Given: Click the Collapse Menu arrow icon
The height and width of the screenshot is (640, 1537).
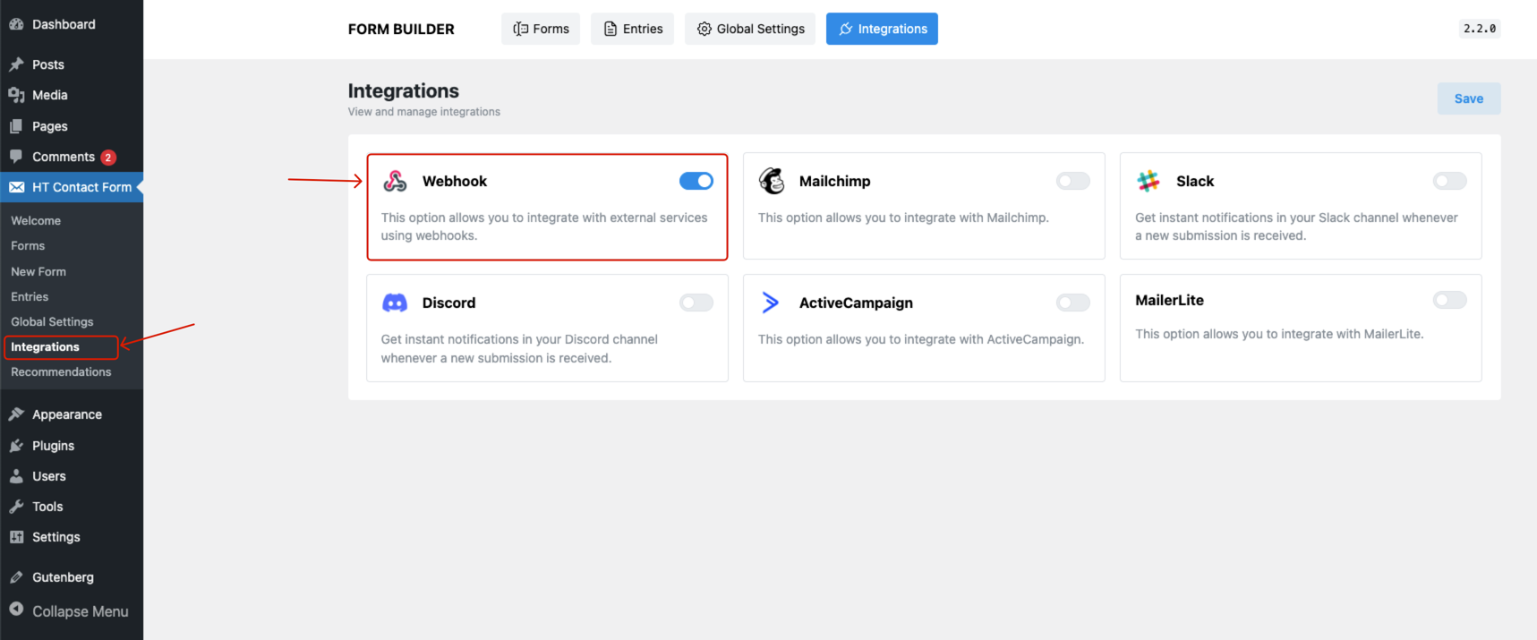Looking at the screenshot, I should click(x=16, y=609).
